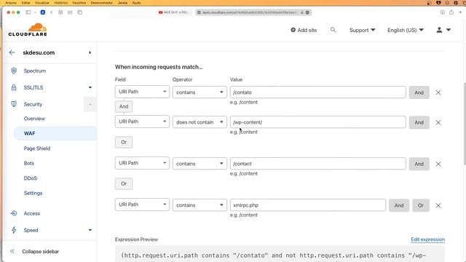Click the page vertical scrollbar
Viewport: 466px width, 262px height.
(x=465, y=123)
